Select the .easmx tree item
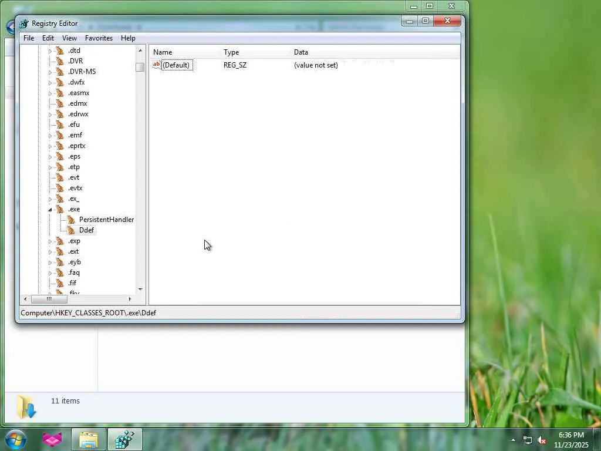The image size is (601, 451). (x=79, y=93)
